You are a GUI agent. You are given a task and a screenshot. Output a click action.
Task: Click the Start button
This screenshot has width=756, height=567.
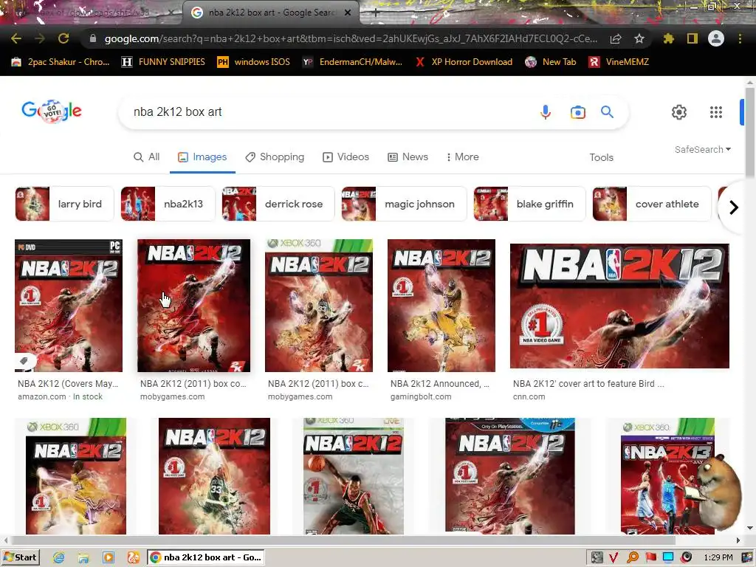click(x=20, y=557)
